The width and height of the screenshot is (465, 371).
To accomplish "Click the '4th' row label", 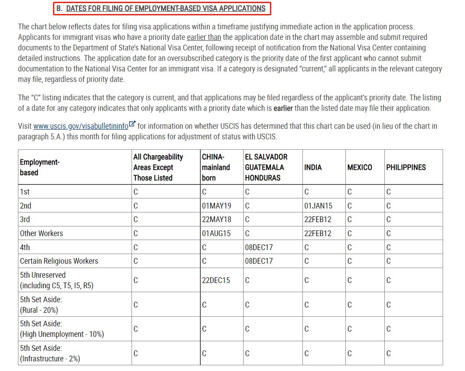I will pyautogui.click(x=25, y=247).
